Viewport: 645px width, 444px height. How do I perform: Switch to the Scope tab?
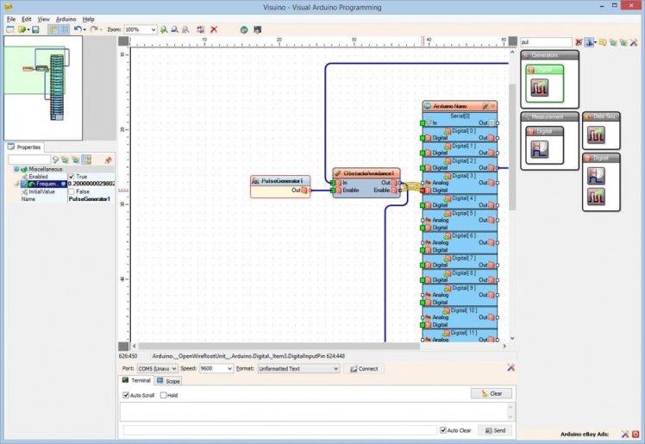coord(169,380)
